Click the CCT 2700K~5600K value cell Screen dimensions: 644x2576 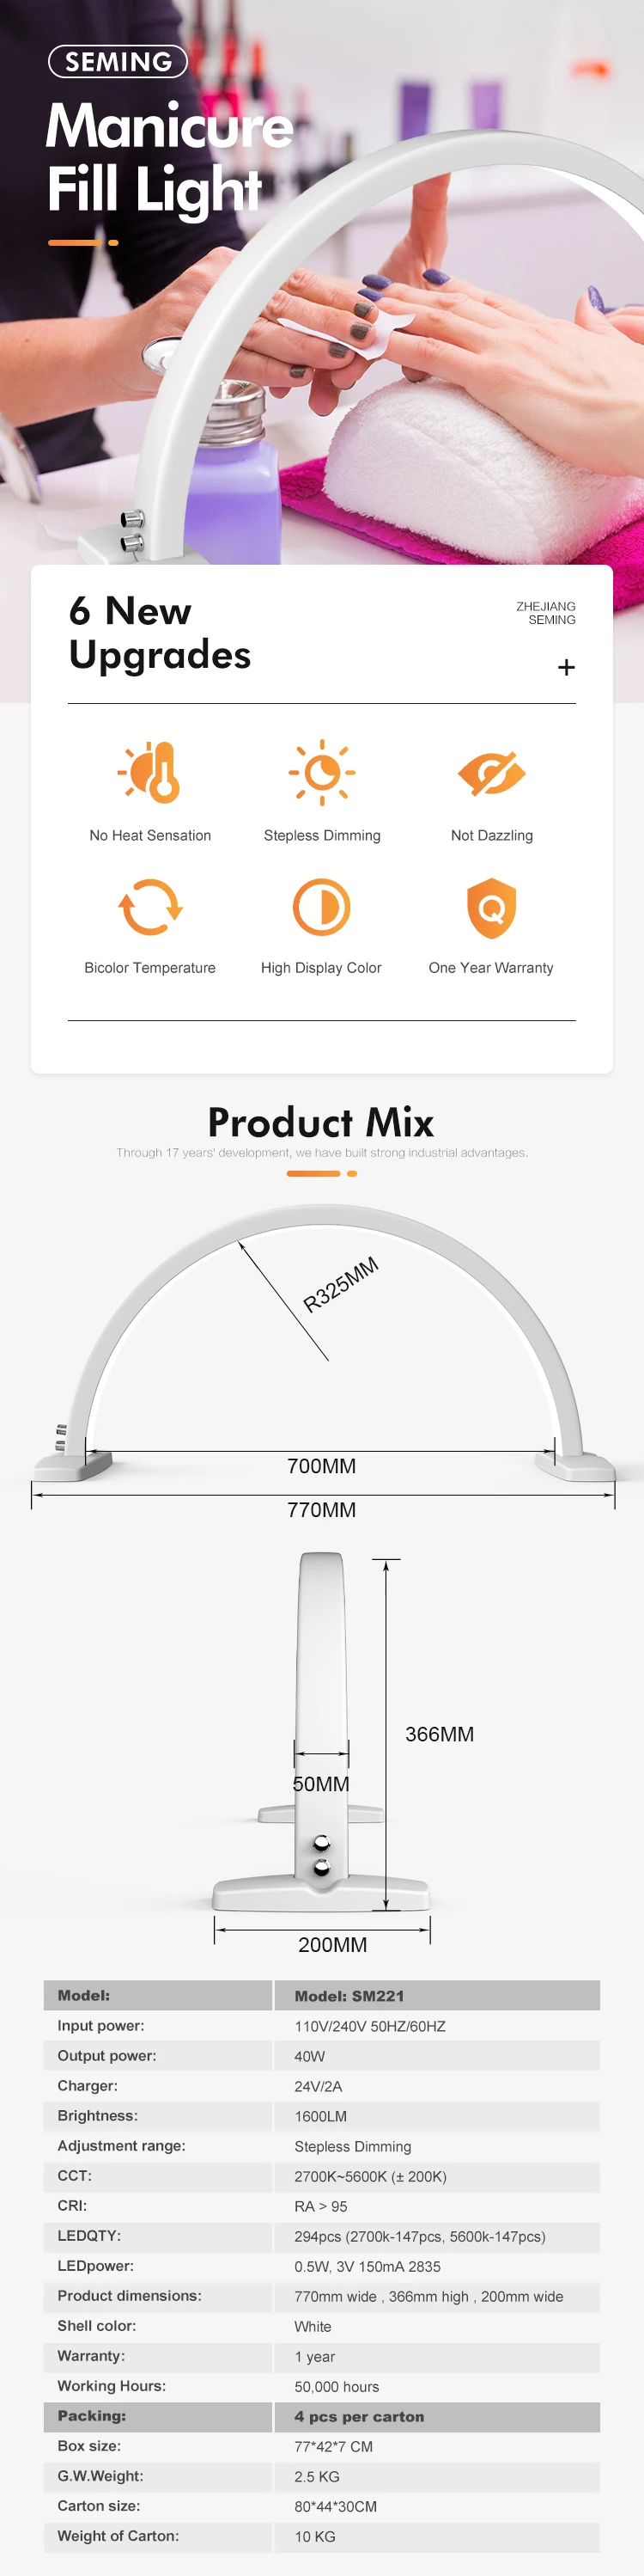pyautogui.click(x=437, y=2176)
